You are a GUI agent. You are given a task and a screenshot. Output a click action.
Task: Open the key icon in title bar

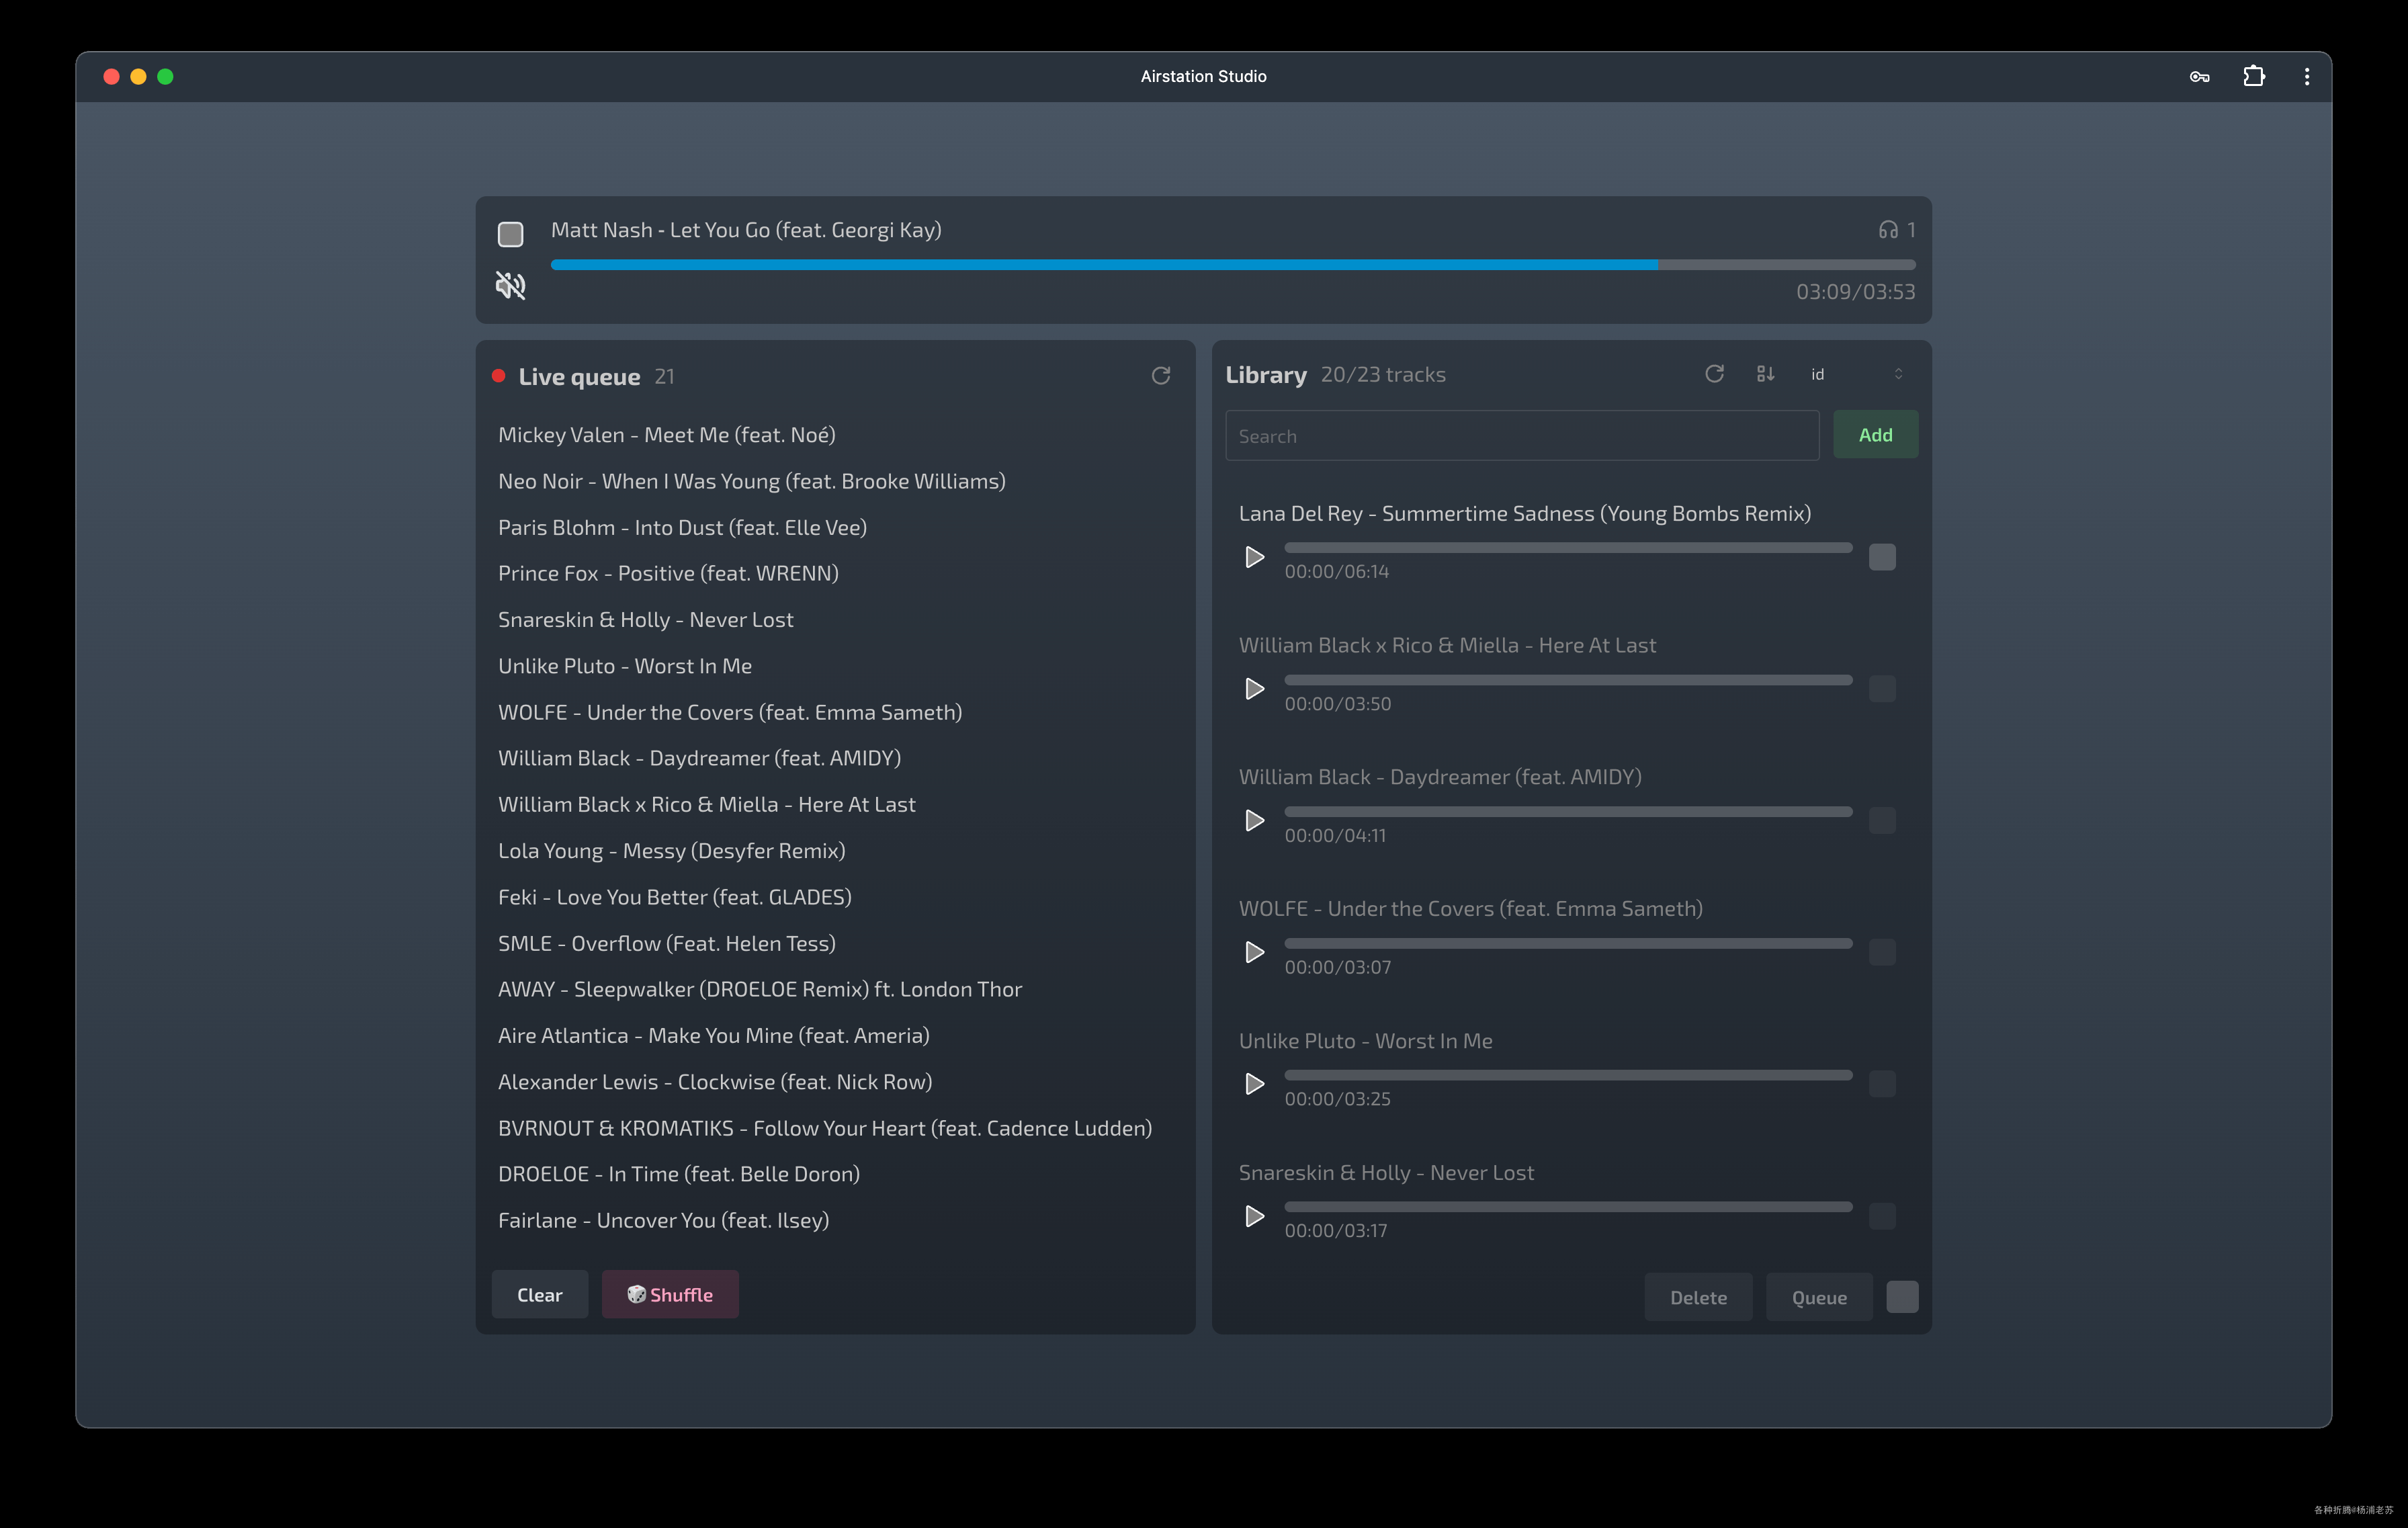2199,77
